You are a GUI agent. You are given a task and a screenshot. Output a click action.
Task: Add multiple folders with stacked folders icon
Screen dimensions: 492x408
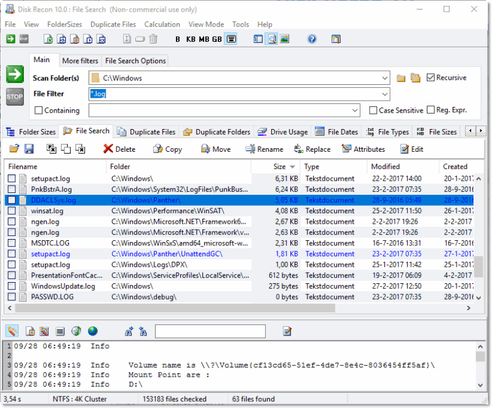(415, 78)
